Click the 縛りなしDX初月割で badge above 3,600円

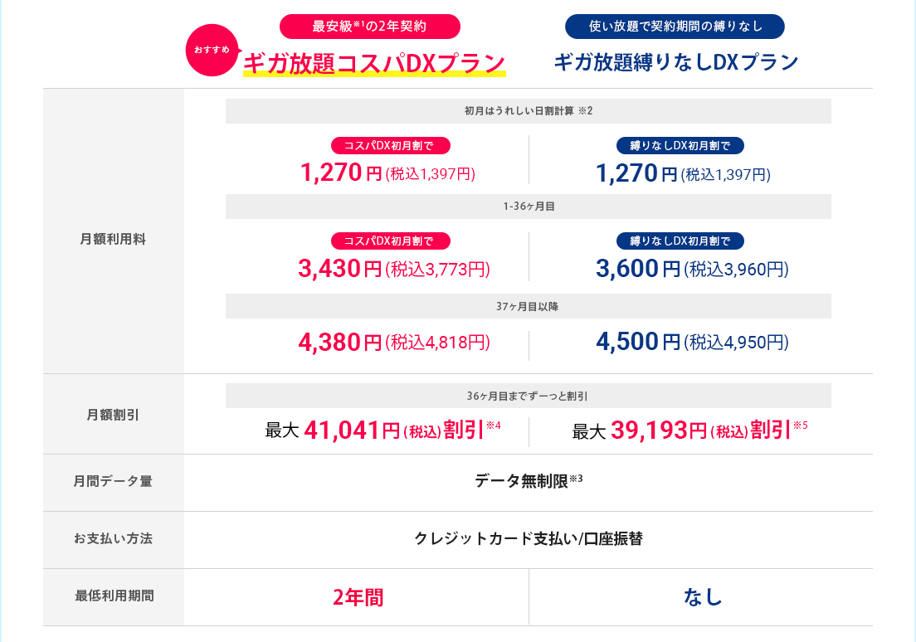[680, 241]
